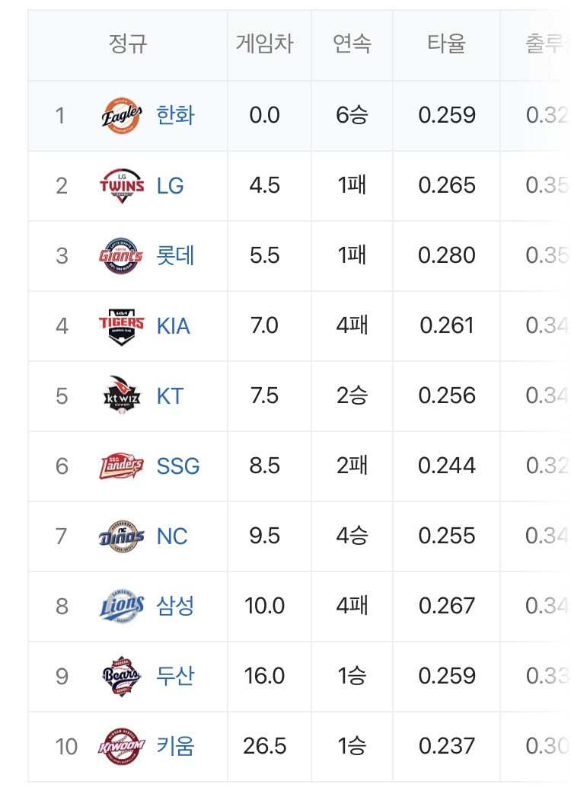Image resolution: width=571 pixels, height=794 pixels.
Task: Click the Lotte Giants team logo
Action: tap(121, 256)
